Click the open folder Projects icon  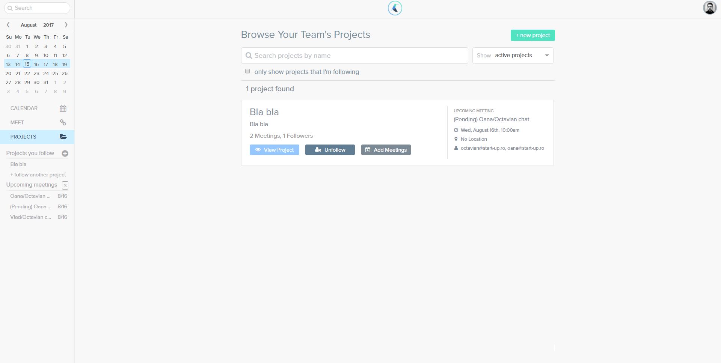(x=63, y=137)
